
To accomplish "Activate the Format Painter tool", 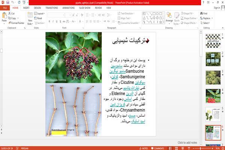I will [x=16, y=23].
